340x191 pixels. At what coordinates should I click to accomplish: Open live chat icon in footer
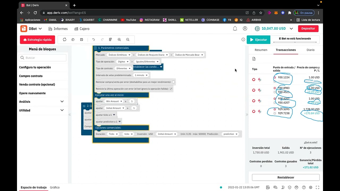point(275,188)
